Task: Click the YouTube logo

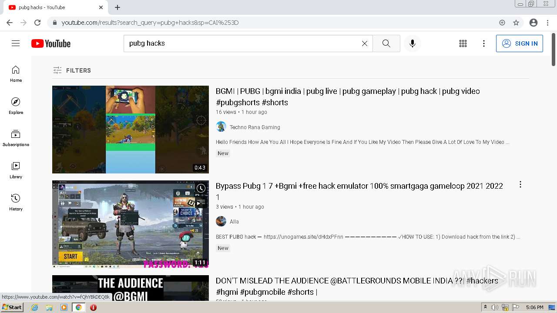Action: click(x=51, y=43)
